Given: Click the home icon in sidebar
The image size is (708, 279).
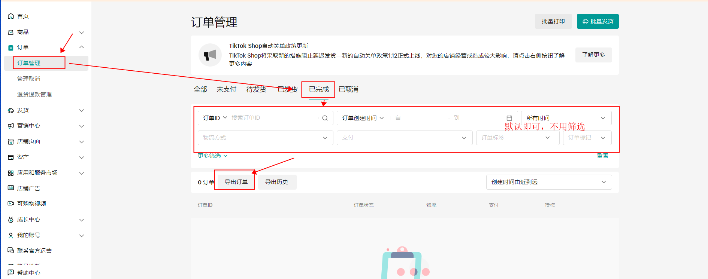Looking at the screenshot, I should click(11, 16).
